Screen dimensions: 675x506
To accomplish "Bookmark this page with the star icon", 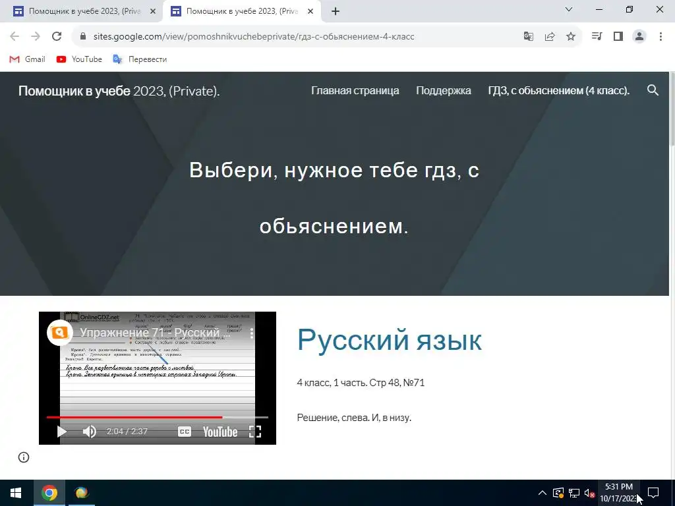I will [x=571, y=36].
